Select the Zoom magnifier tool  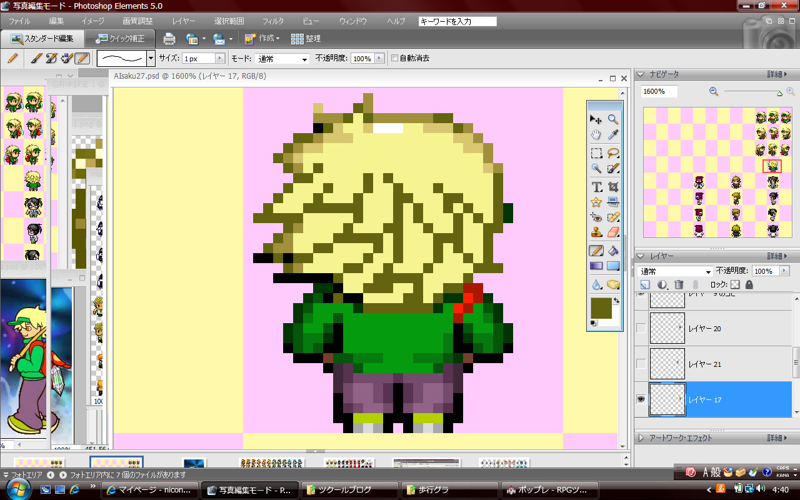point(613,119)
